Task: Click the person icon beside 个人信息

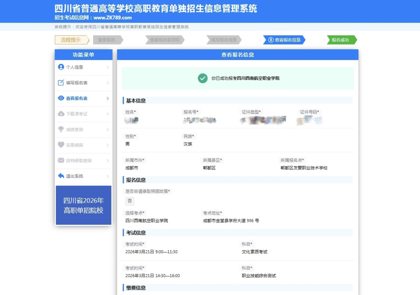Action: pos(61,67)
